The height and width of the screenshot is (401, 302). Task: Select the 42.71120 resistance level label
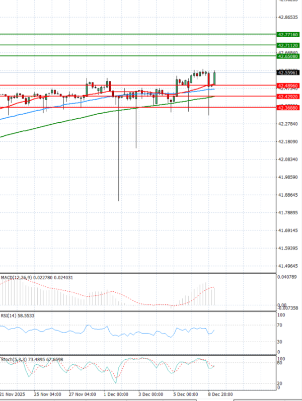click(288, 45)
